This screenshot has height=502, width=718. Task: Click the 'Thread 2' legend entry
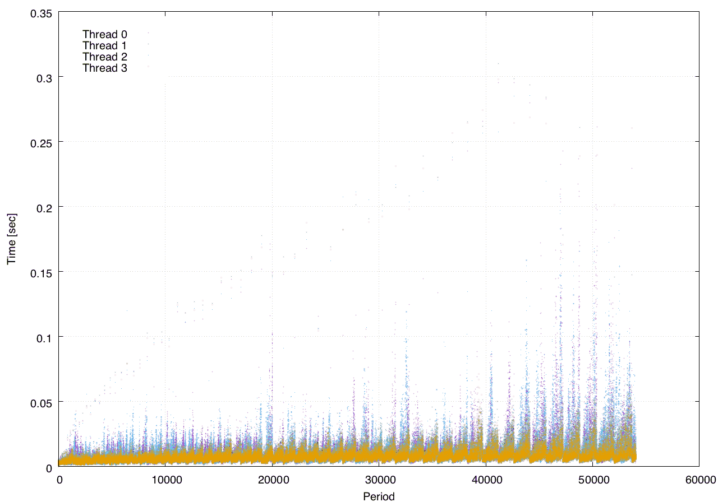pyautogui.click(x=104, y=57)
